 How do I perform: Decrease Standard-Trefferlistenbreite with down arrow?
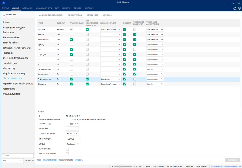point(74,119)
